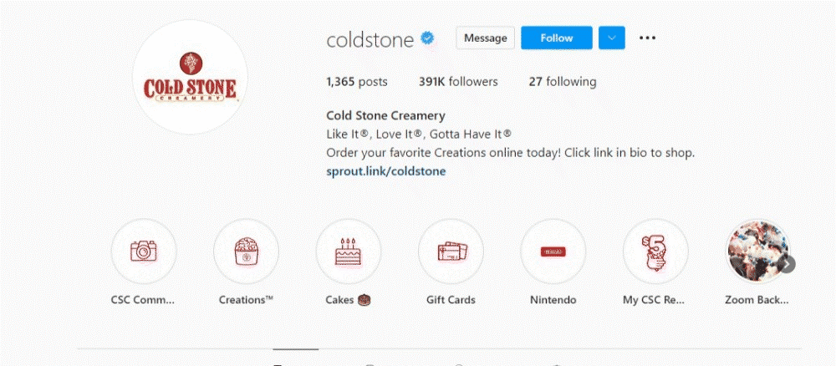Open the Cakes birthday cake highlight
Image resolution: width=836 pixels, height=366 pixels.
tap(348, 251)
